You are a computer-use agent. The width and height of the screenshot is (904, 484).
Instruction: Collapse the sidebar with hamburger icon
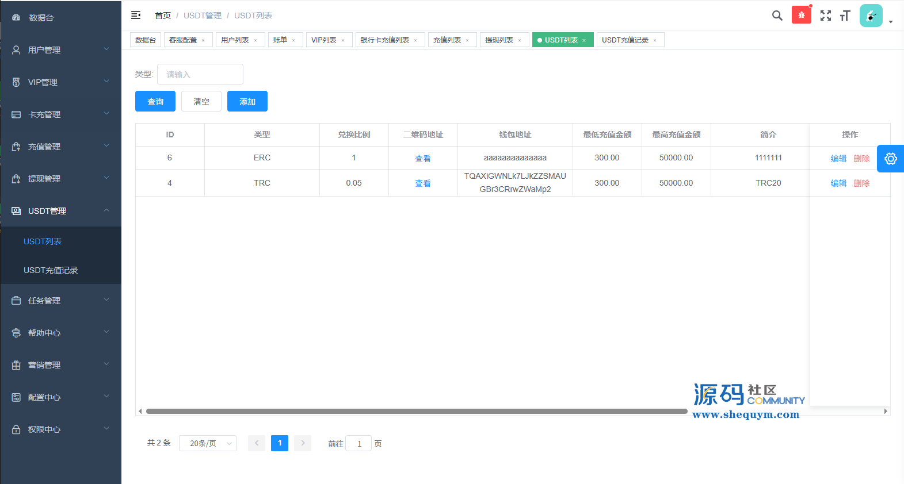[136, 15]
